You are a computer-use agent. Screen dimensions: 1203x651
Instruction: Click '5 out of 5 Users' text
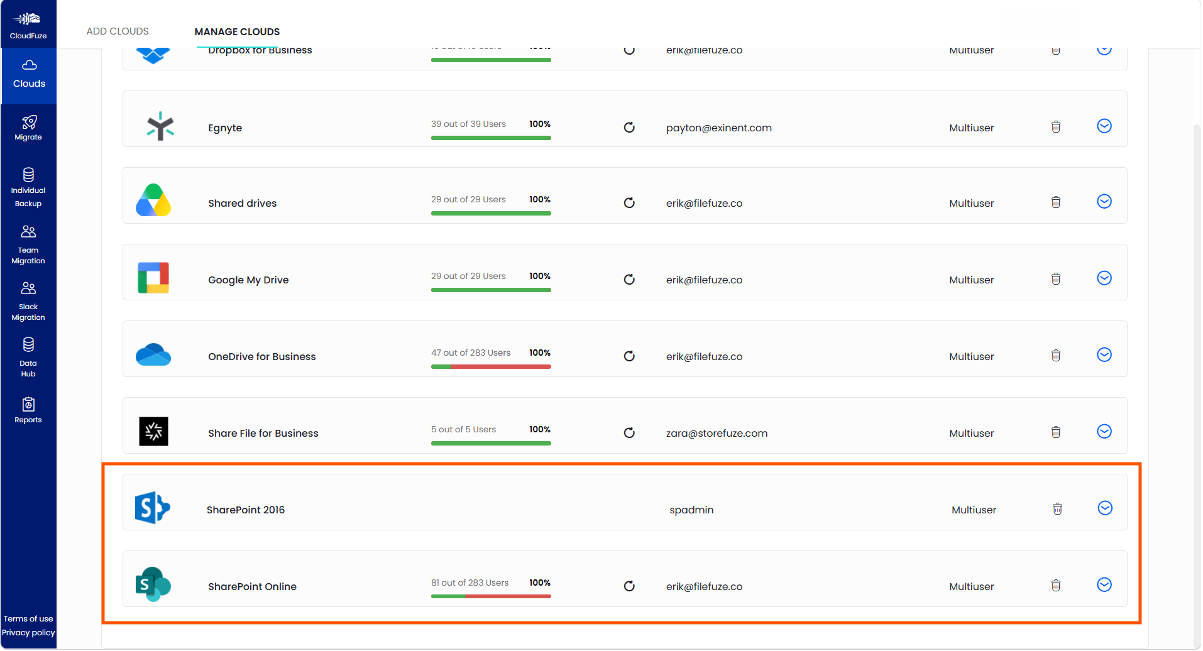(x=464, y=430)
